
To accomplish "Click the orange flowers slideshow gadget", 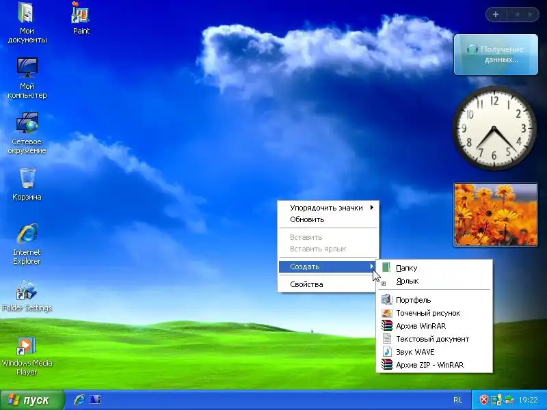I will pos(495,215).
